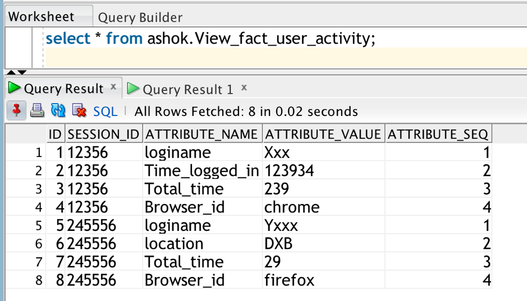Sort by the SESSION_ID column header
Image resolution: width=527 pixels, height=301 pixels.
103,134
